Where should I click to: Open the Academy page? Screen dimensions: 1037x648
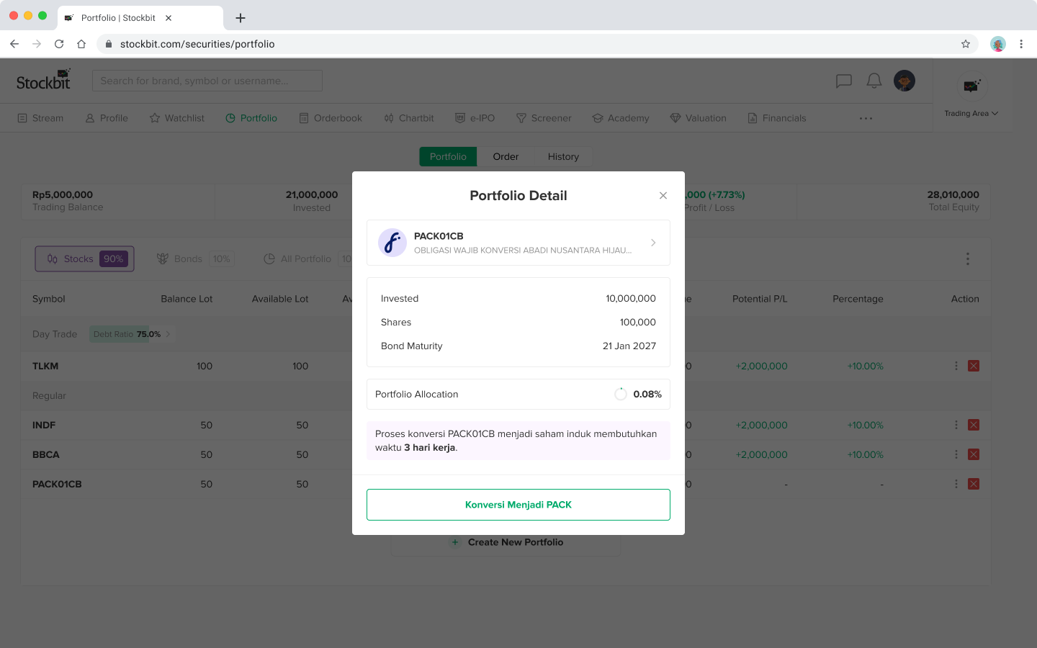coord(621,118)
